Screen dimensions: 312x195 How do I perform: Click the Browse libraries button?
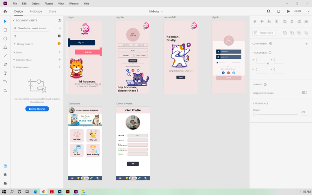coord(37,109)
